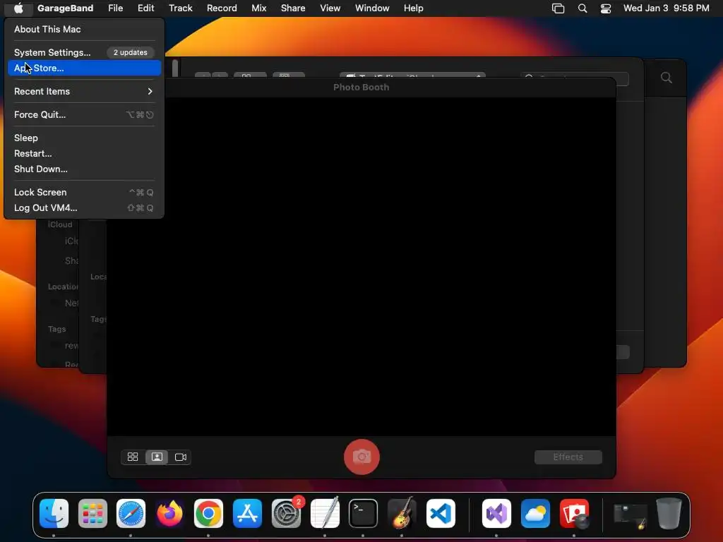Open the File menu
Screen dimensions: 723x542
click(x=115, y=8)
